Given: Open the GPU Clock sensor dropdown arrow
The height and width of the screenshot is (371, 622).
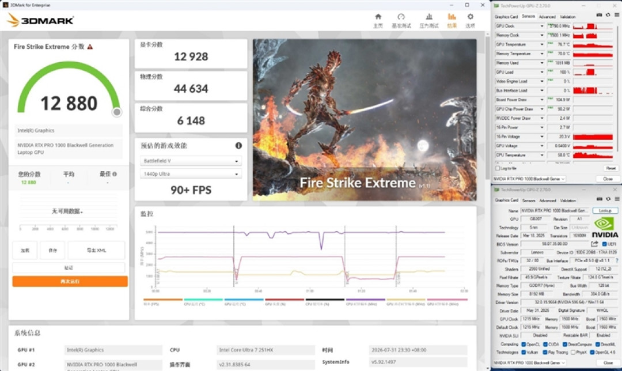Looking at the screenshot, I should pyautogui.click(x=542, y=26).
